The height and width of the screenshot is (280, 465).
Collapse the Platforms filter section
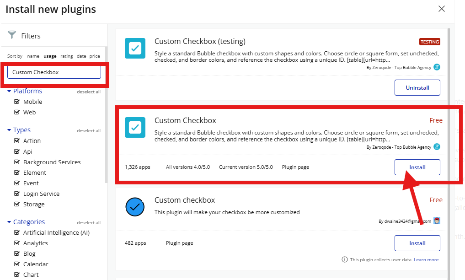9,91
